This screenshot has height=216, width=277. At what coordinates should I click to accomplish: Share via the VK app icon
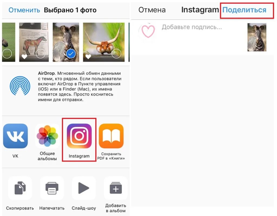point(15,136)
